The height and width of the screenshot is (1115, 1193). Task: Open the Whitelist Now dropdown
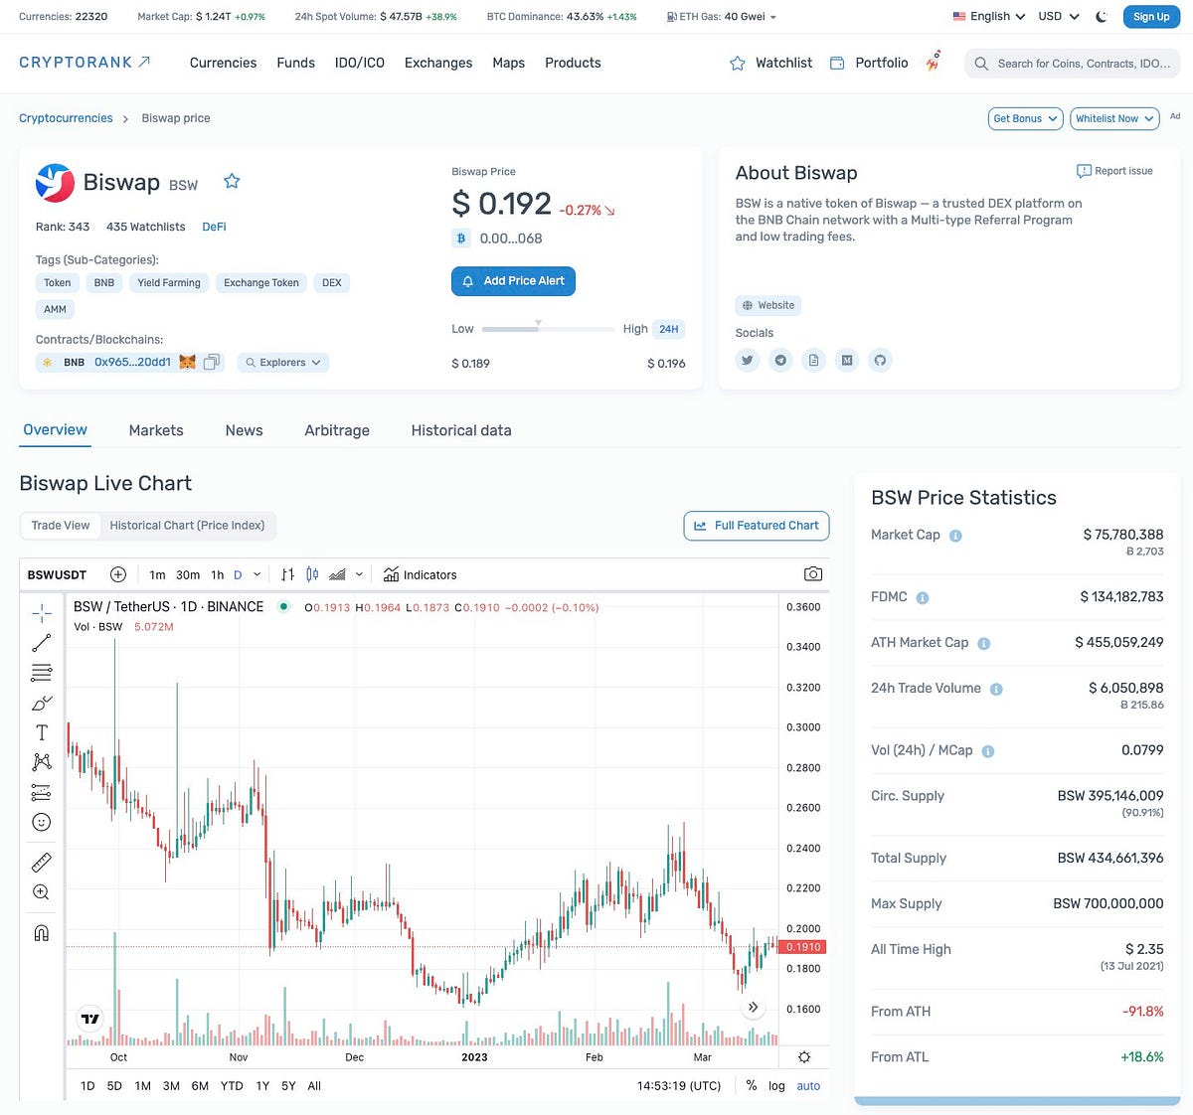1114,118
